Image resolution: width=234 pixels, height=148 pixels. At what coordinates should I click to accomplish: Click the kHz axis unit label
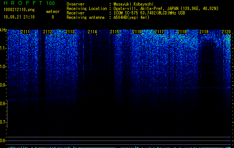3,30
